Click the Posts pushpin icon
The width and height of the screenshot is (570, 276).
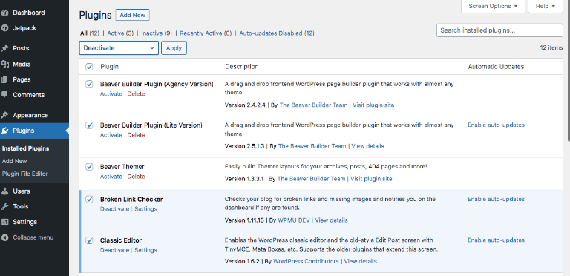(4, 48)
